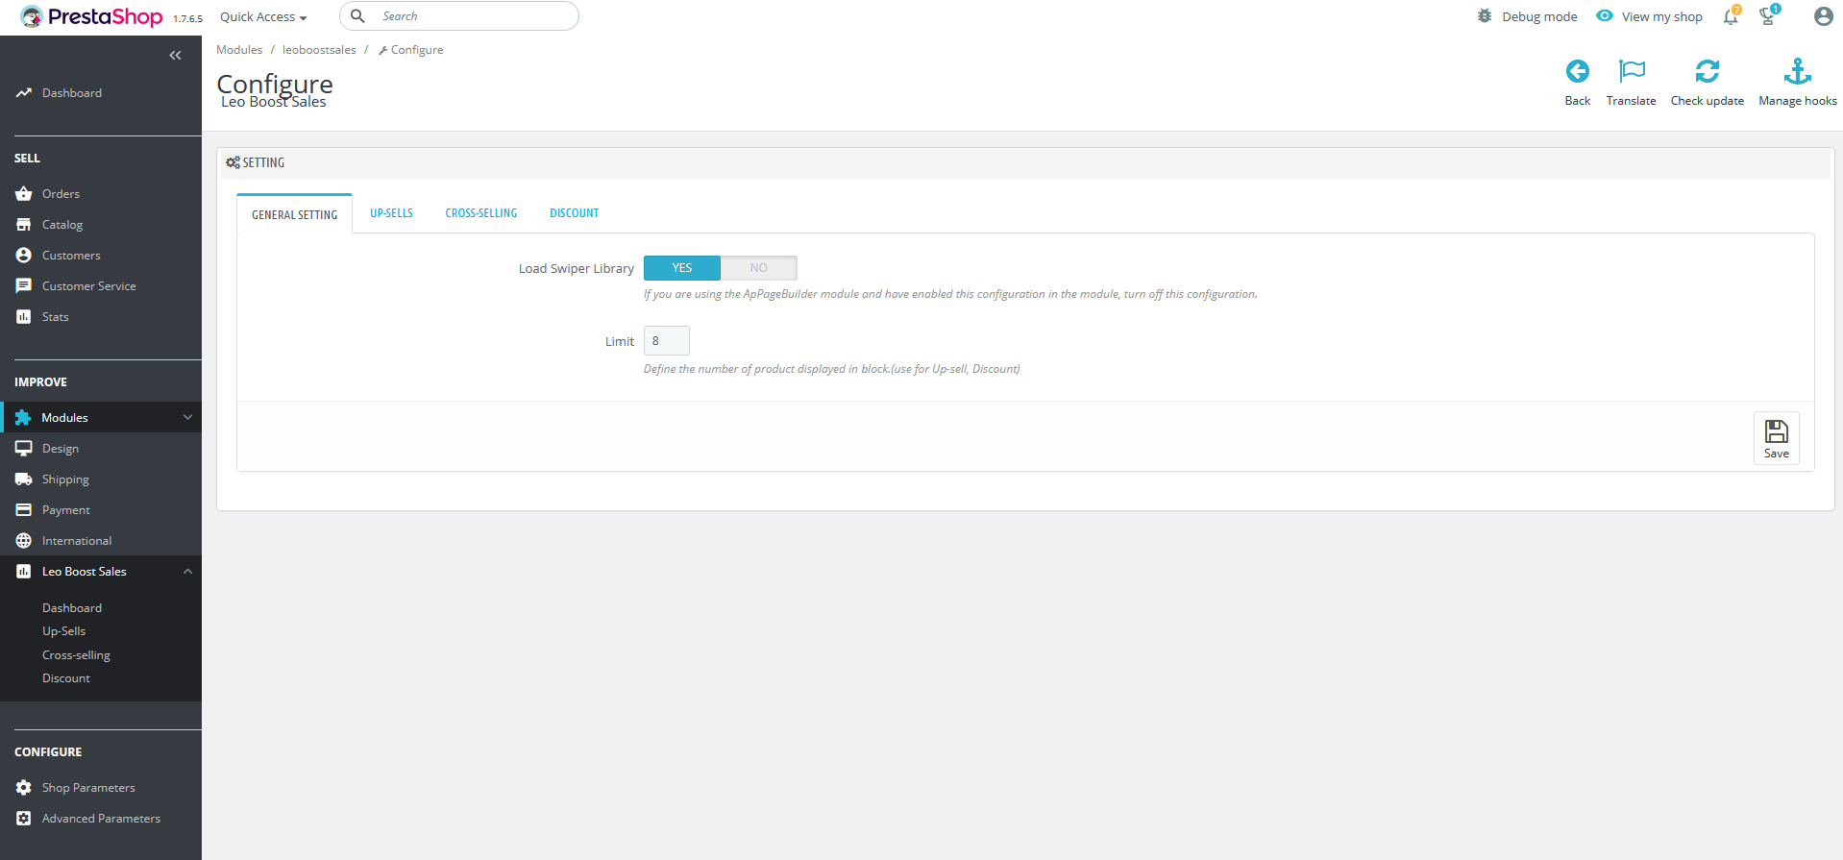Click the Design monitor icon

(24, 449)
